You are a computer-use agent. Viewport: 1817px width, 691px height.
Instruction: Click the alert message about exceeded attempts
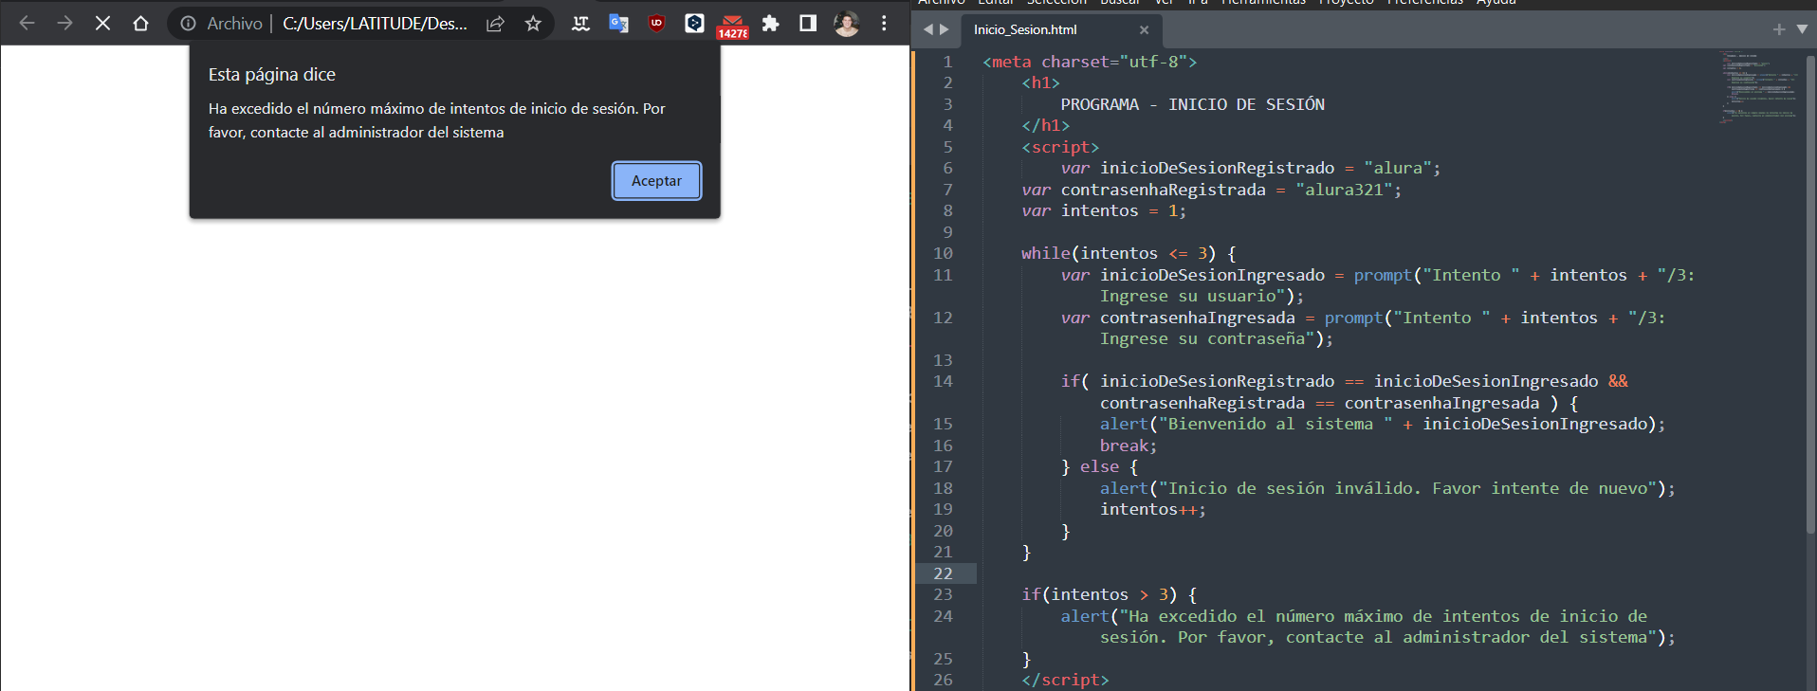(x=437, y=120)
